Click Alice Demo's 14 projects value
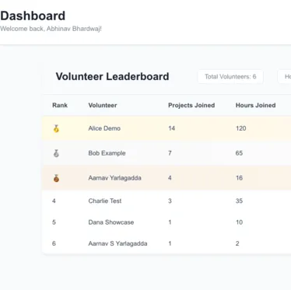This screenshot has width=291, height=290. (171, 128)
